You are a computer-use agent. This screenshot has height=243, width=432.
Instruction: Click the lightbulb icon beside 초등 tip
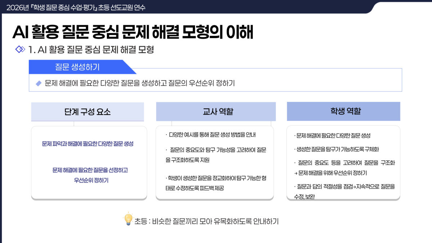tap(128, 219)
